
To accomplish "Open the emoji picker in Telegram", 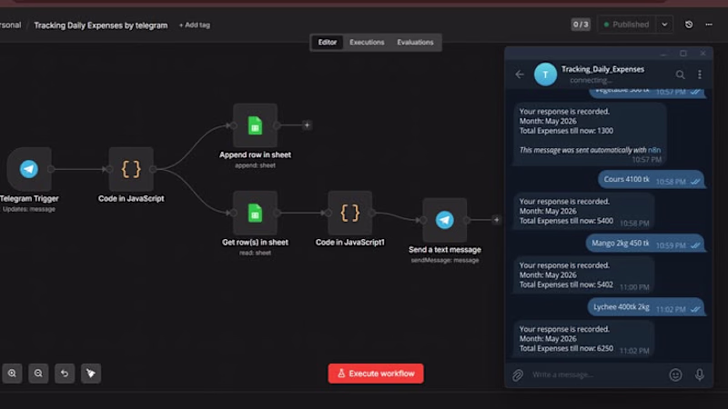I will tap(675, 374).
